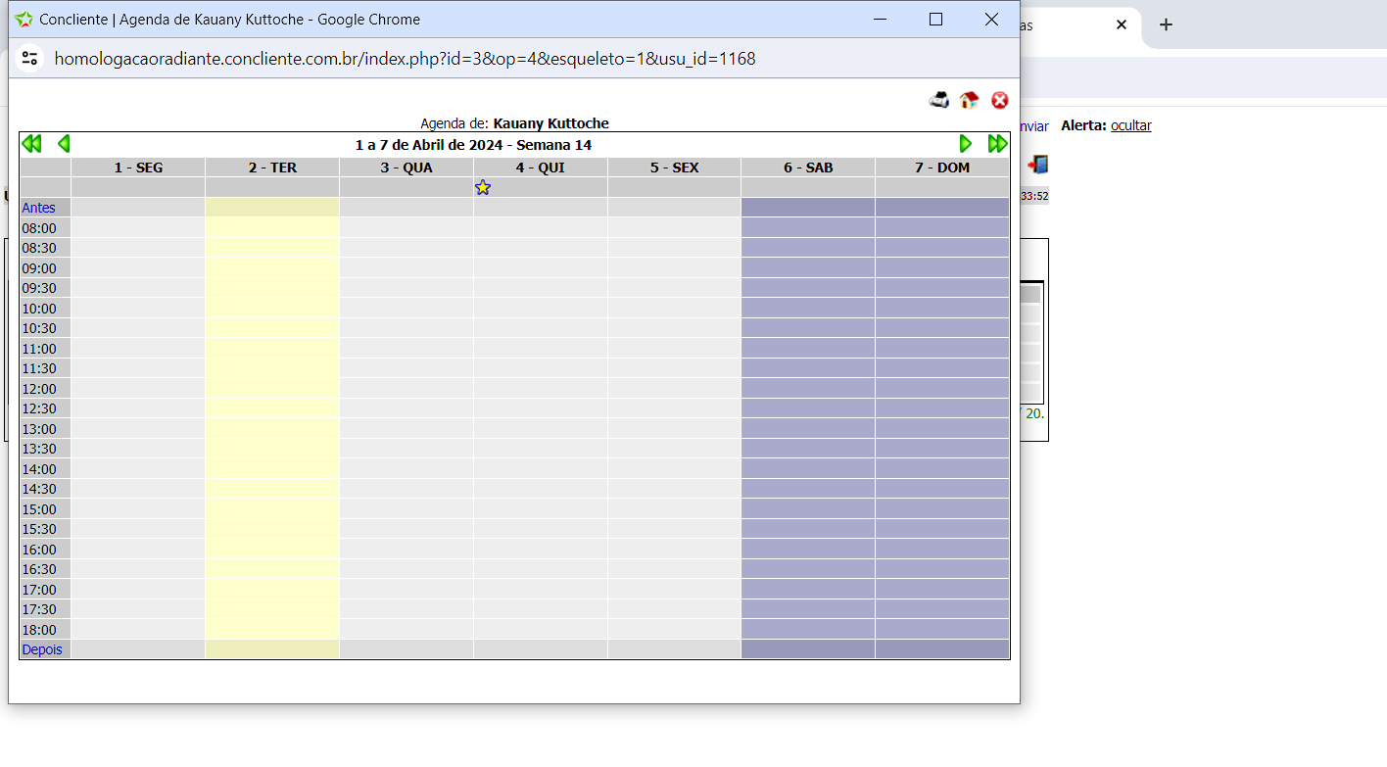Select the Saturday 14:00 time slot
1387x767 pixels.
[807, 469]
